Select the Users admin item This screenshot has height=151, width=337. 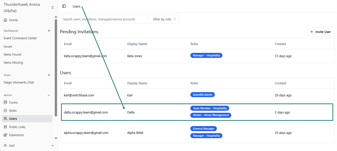pyautogui.click(x=13, y=119)
